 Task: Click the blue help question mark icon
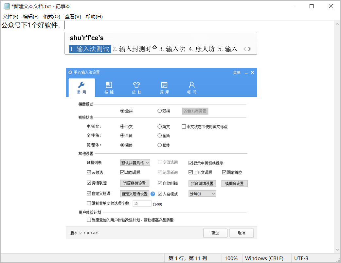[x=153, y=194]
